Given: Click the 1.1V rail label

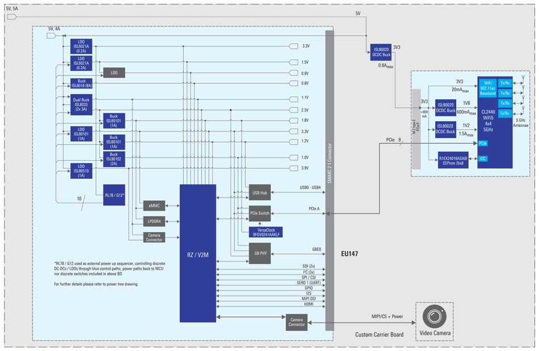Looking at the screenshot, I should (305, 97).
